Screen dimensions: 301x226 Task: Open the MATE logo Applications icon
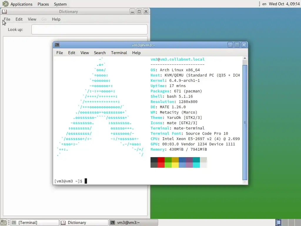[5, 4]
